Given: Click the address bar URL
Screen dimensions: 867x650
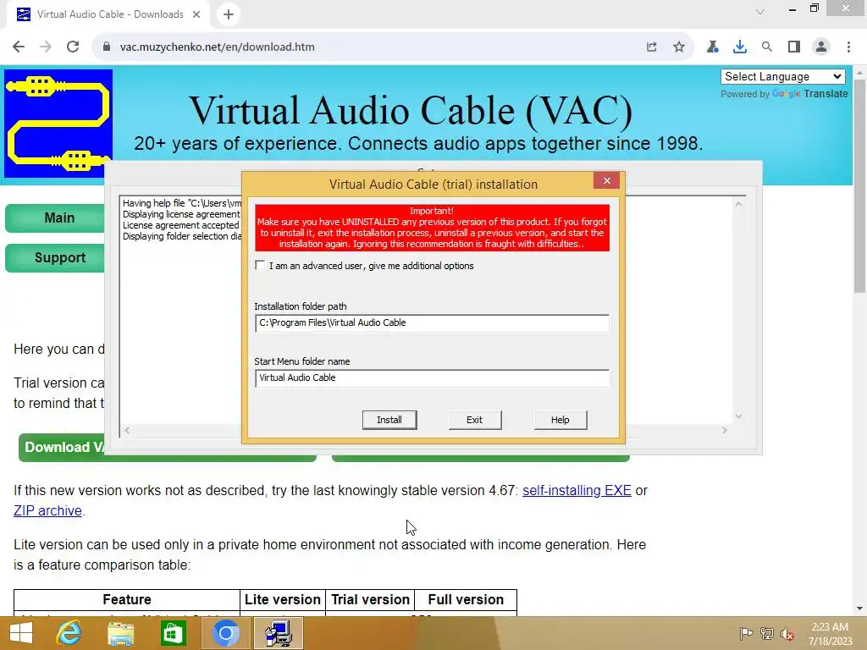Looking at the screenshot, I should 218,47.
